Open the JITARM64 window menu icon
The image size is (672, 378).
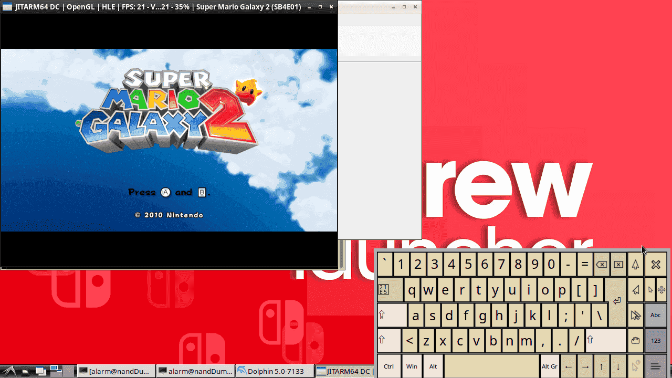(x=7, y=7)
